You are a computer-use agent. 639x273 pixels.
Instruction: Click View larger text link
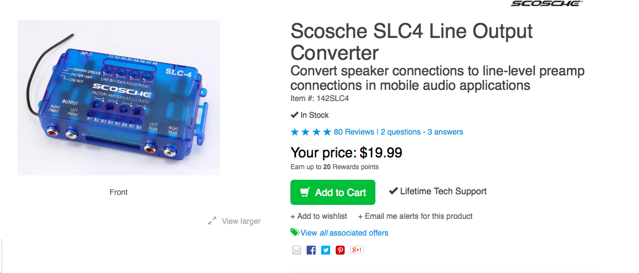(x=241, y=221)
